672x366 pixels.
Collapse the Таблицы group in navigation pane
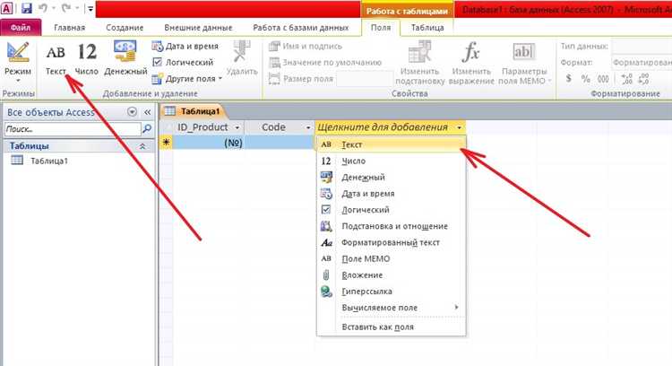[x=142, y=145]
